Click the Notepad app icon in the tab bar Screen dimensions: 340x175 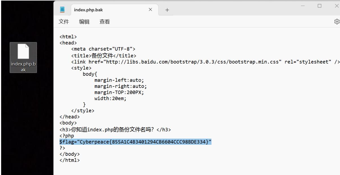63,9
